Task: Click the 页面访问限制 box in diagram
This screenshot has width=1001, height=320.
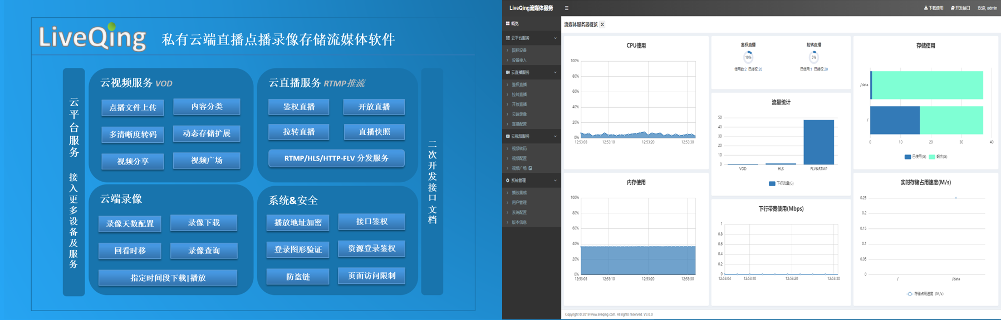Action: point(371,276)
